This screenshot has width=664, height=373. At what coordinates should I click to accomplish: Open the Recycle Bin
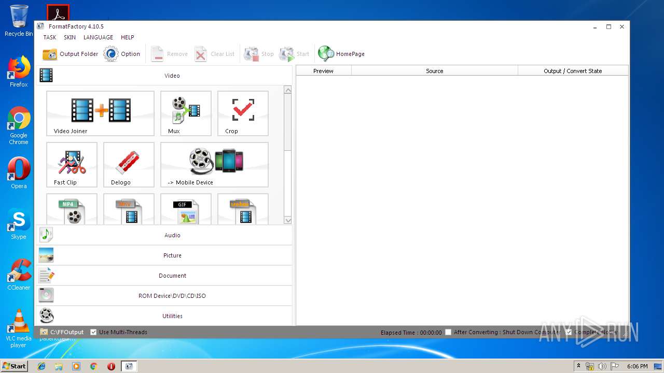click(19, 21)
